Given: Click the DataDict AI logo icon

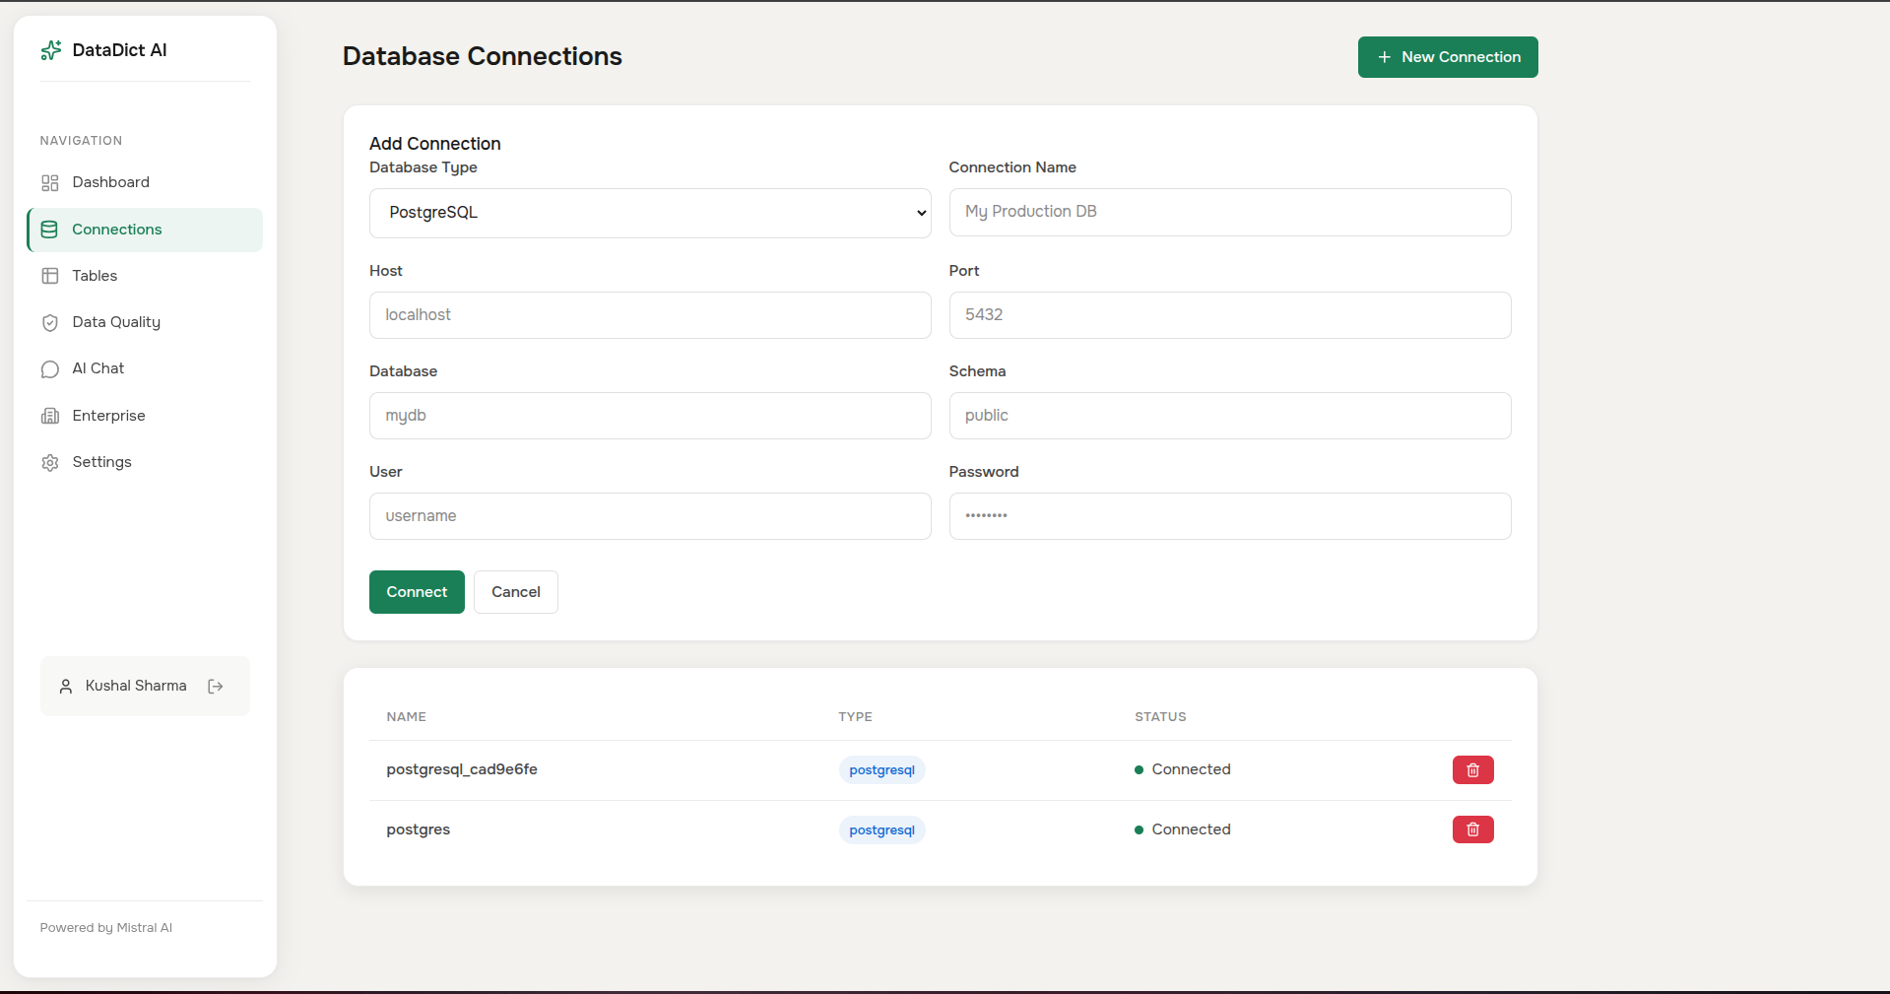Looking at the screenshot, I should click(x=50, y=49).
